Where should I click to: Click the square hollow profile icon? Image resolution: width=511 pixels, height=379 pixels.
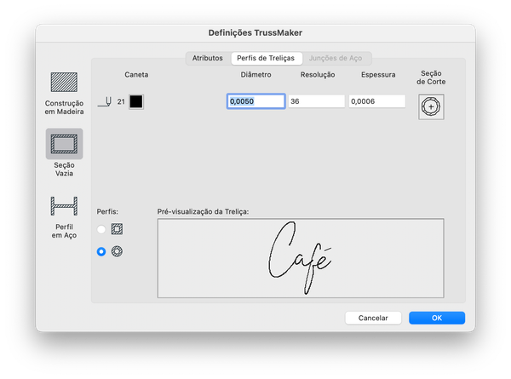click(117, 229)
